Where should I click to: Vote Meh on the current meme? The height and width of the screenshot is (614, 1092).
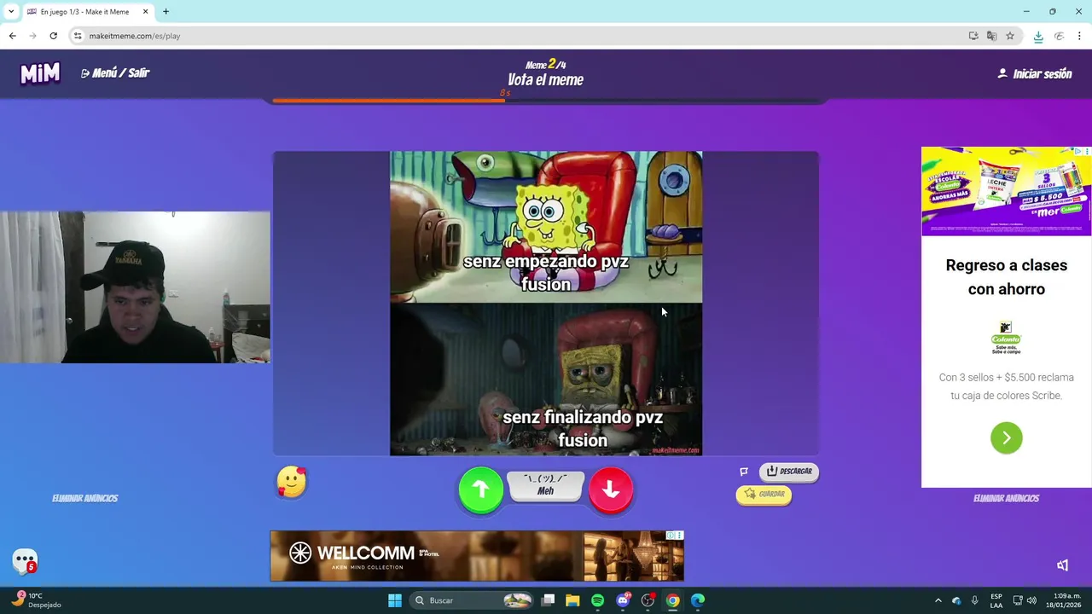(x=546, y=485)
